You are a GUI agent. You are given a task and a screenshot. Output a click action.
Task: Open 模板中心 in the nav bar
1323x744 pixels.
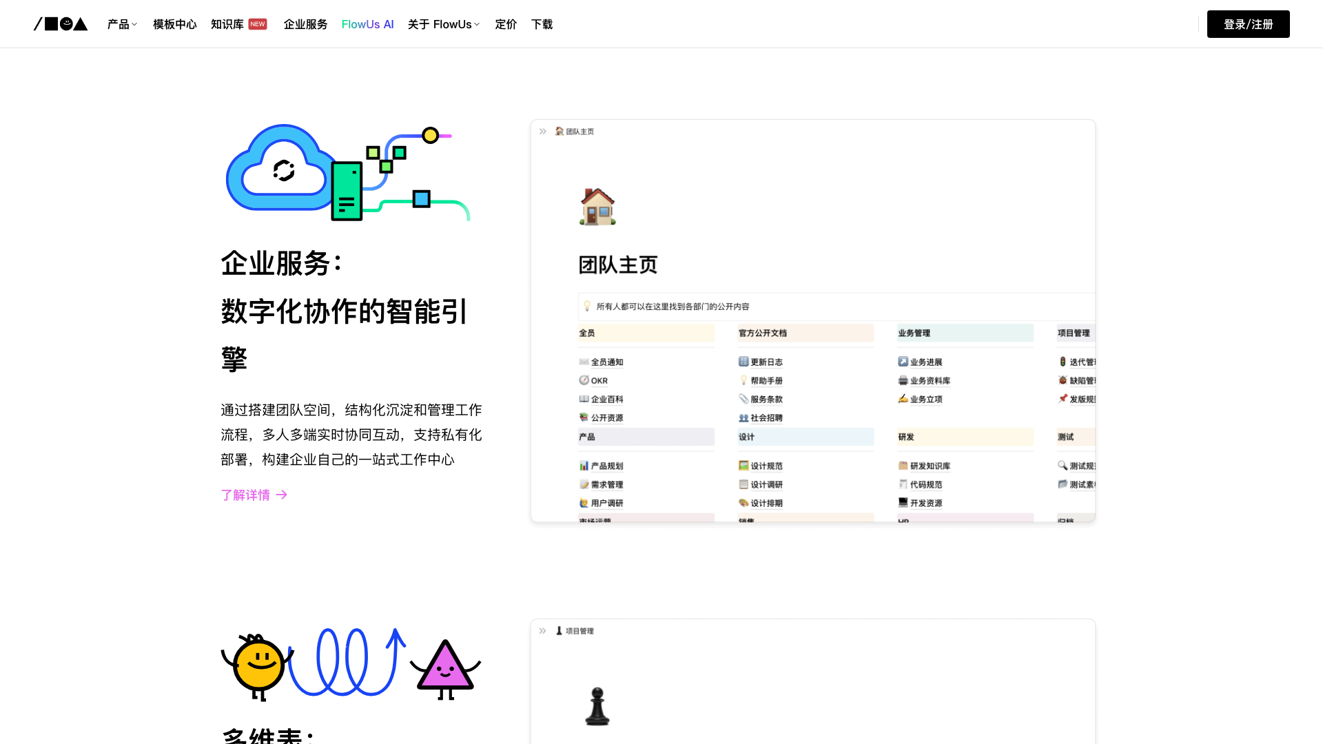point(174,24)
